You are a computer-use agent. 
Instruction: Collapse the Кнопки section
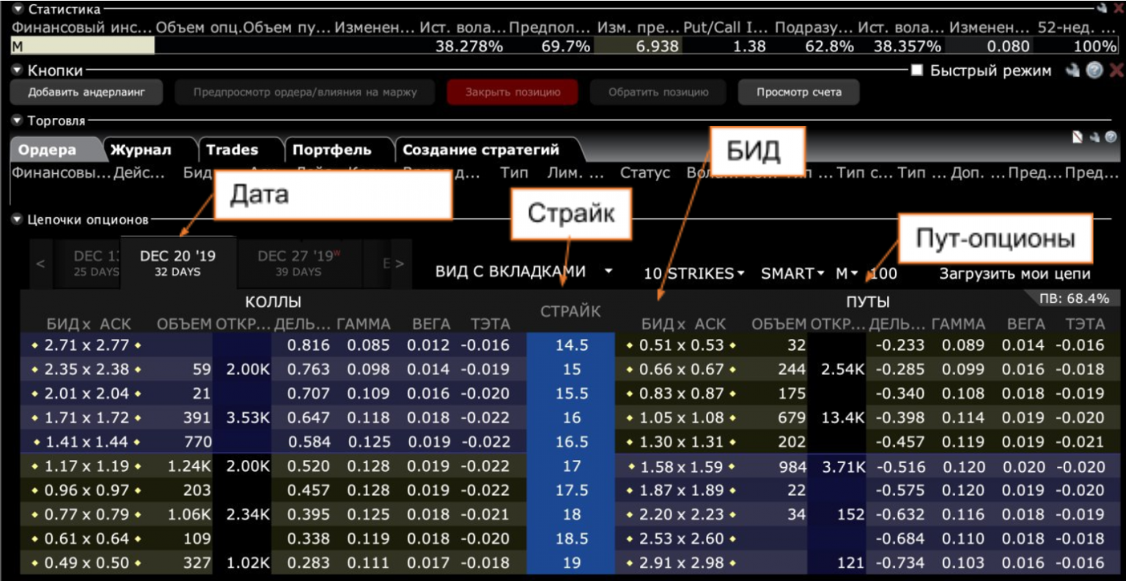(x=18, y=70)
